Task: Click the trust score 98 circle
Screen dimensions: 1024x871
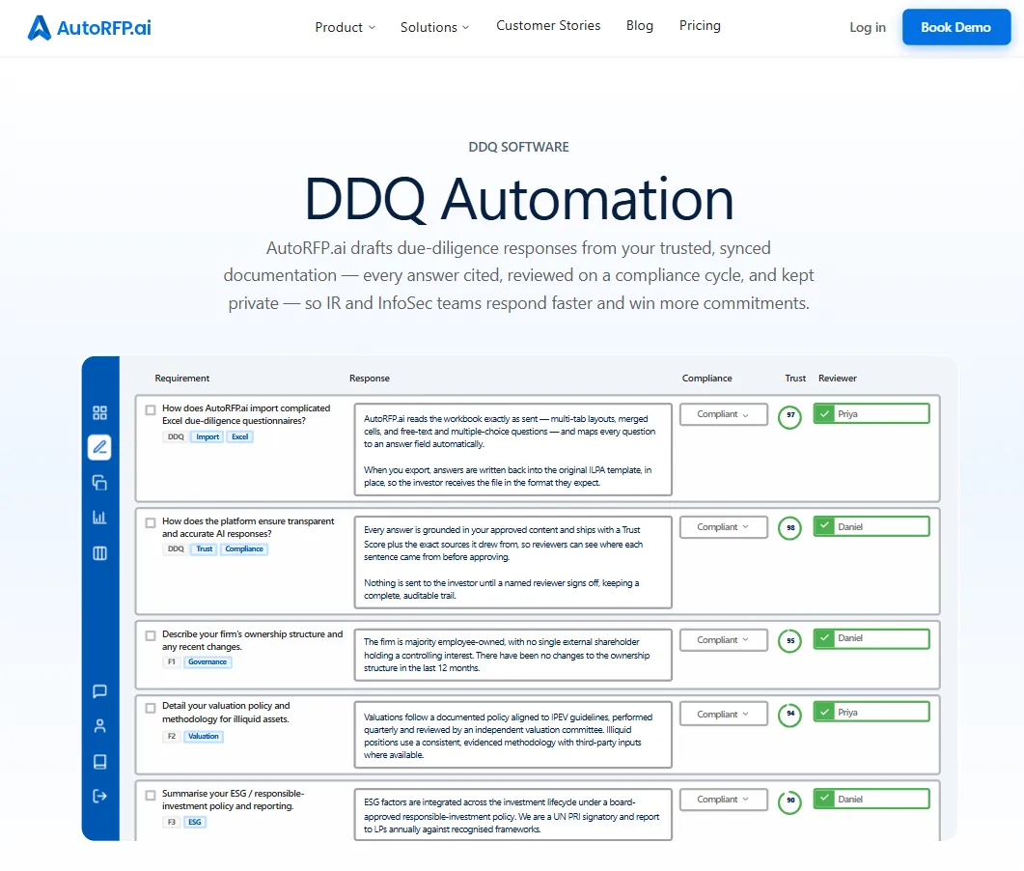Action: tap(790, 528)
